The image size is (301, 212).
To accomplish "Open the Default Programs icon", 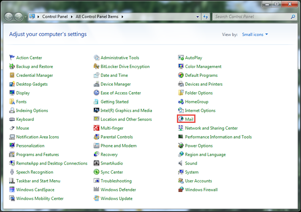I will pyautogui.click(x=181, y=75).
